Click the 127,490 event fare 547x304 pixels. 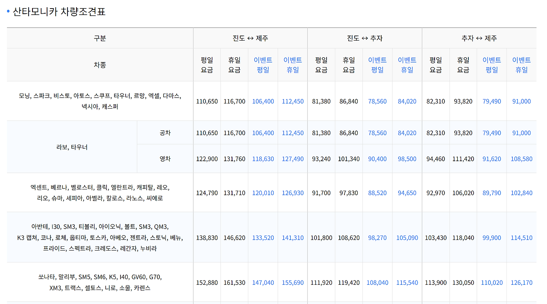pos(293,159)
